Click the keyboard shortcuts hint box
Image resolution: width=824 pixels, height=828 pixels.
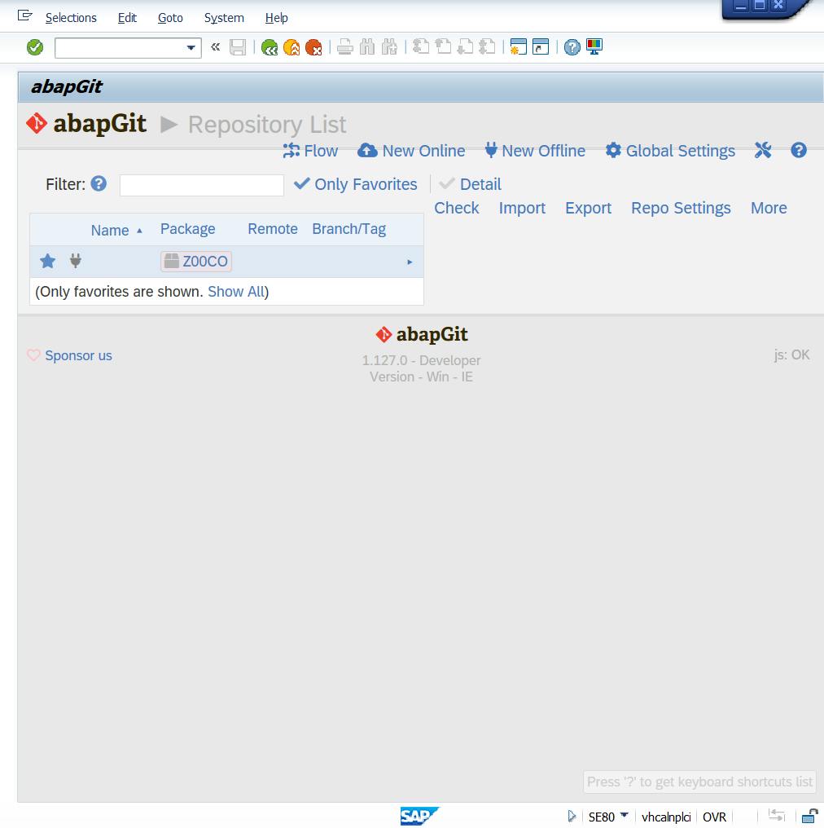[699, 782]
